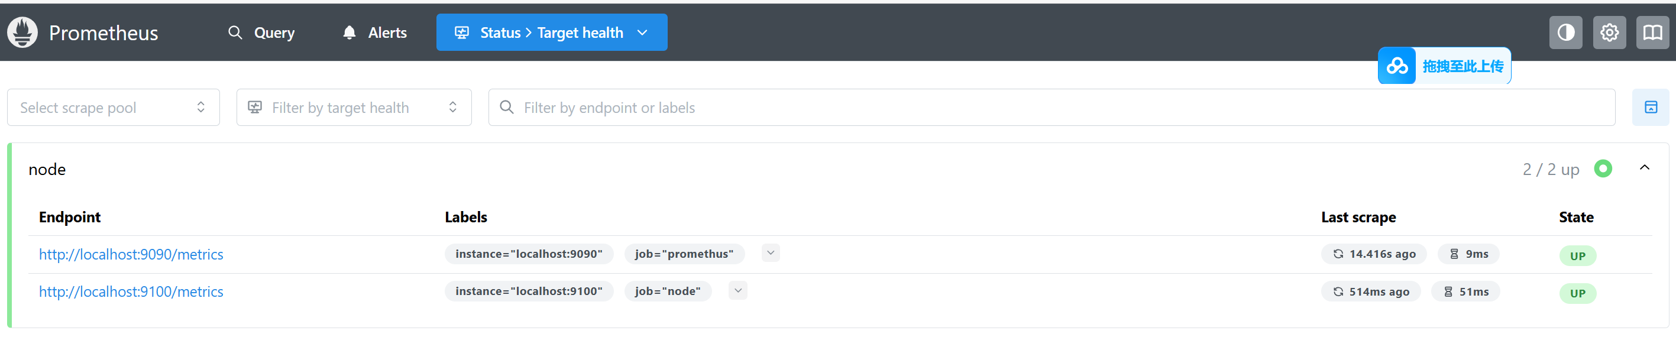This screenshot has height=350, width=1676.
Task: Click the Prometheus flame logo
Action: 23,33
